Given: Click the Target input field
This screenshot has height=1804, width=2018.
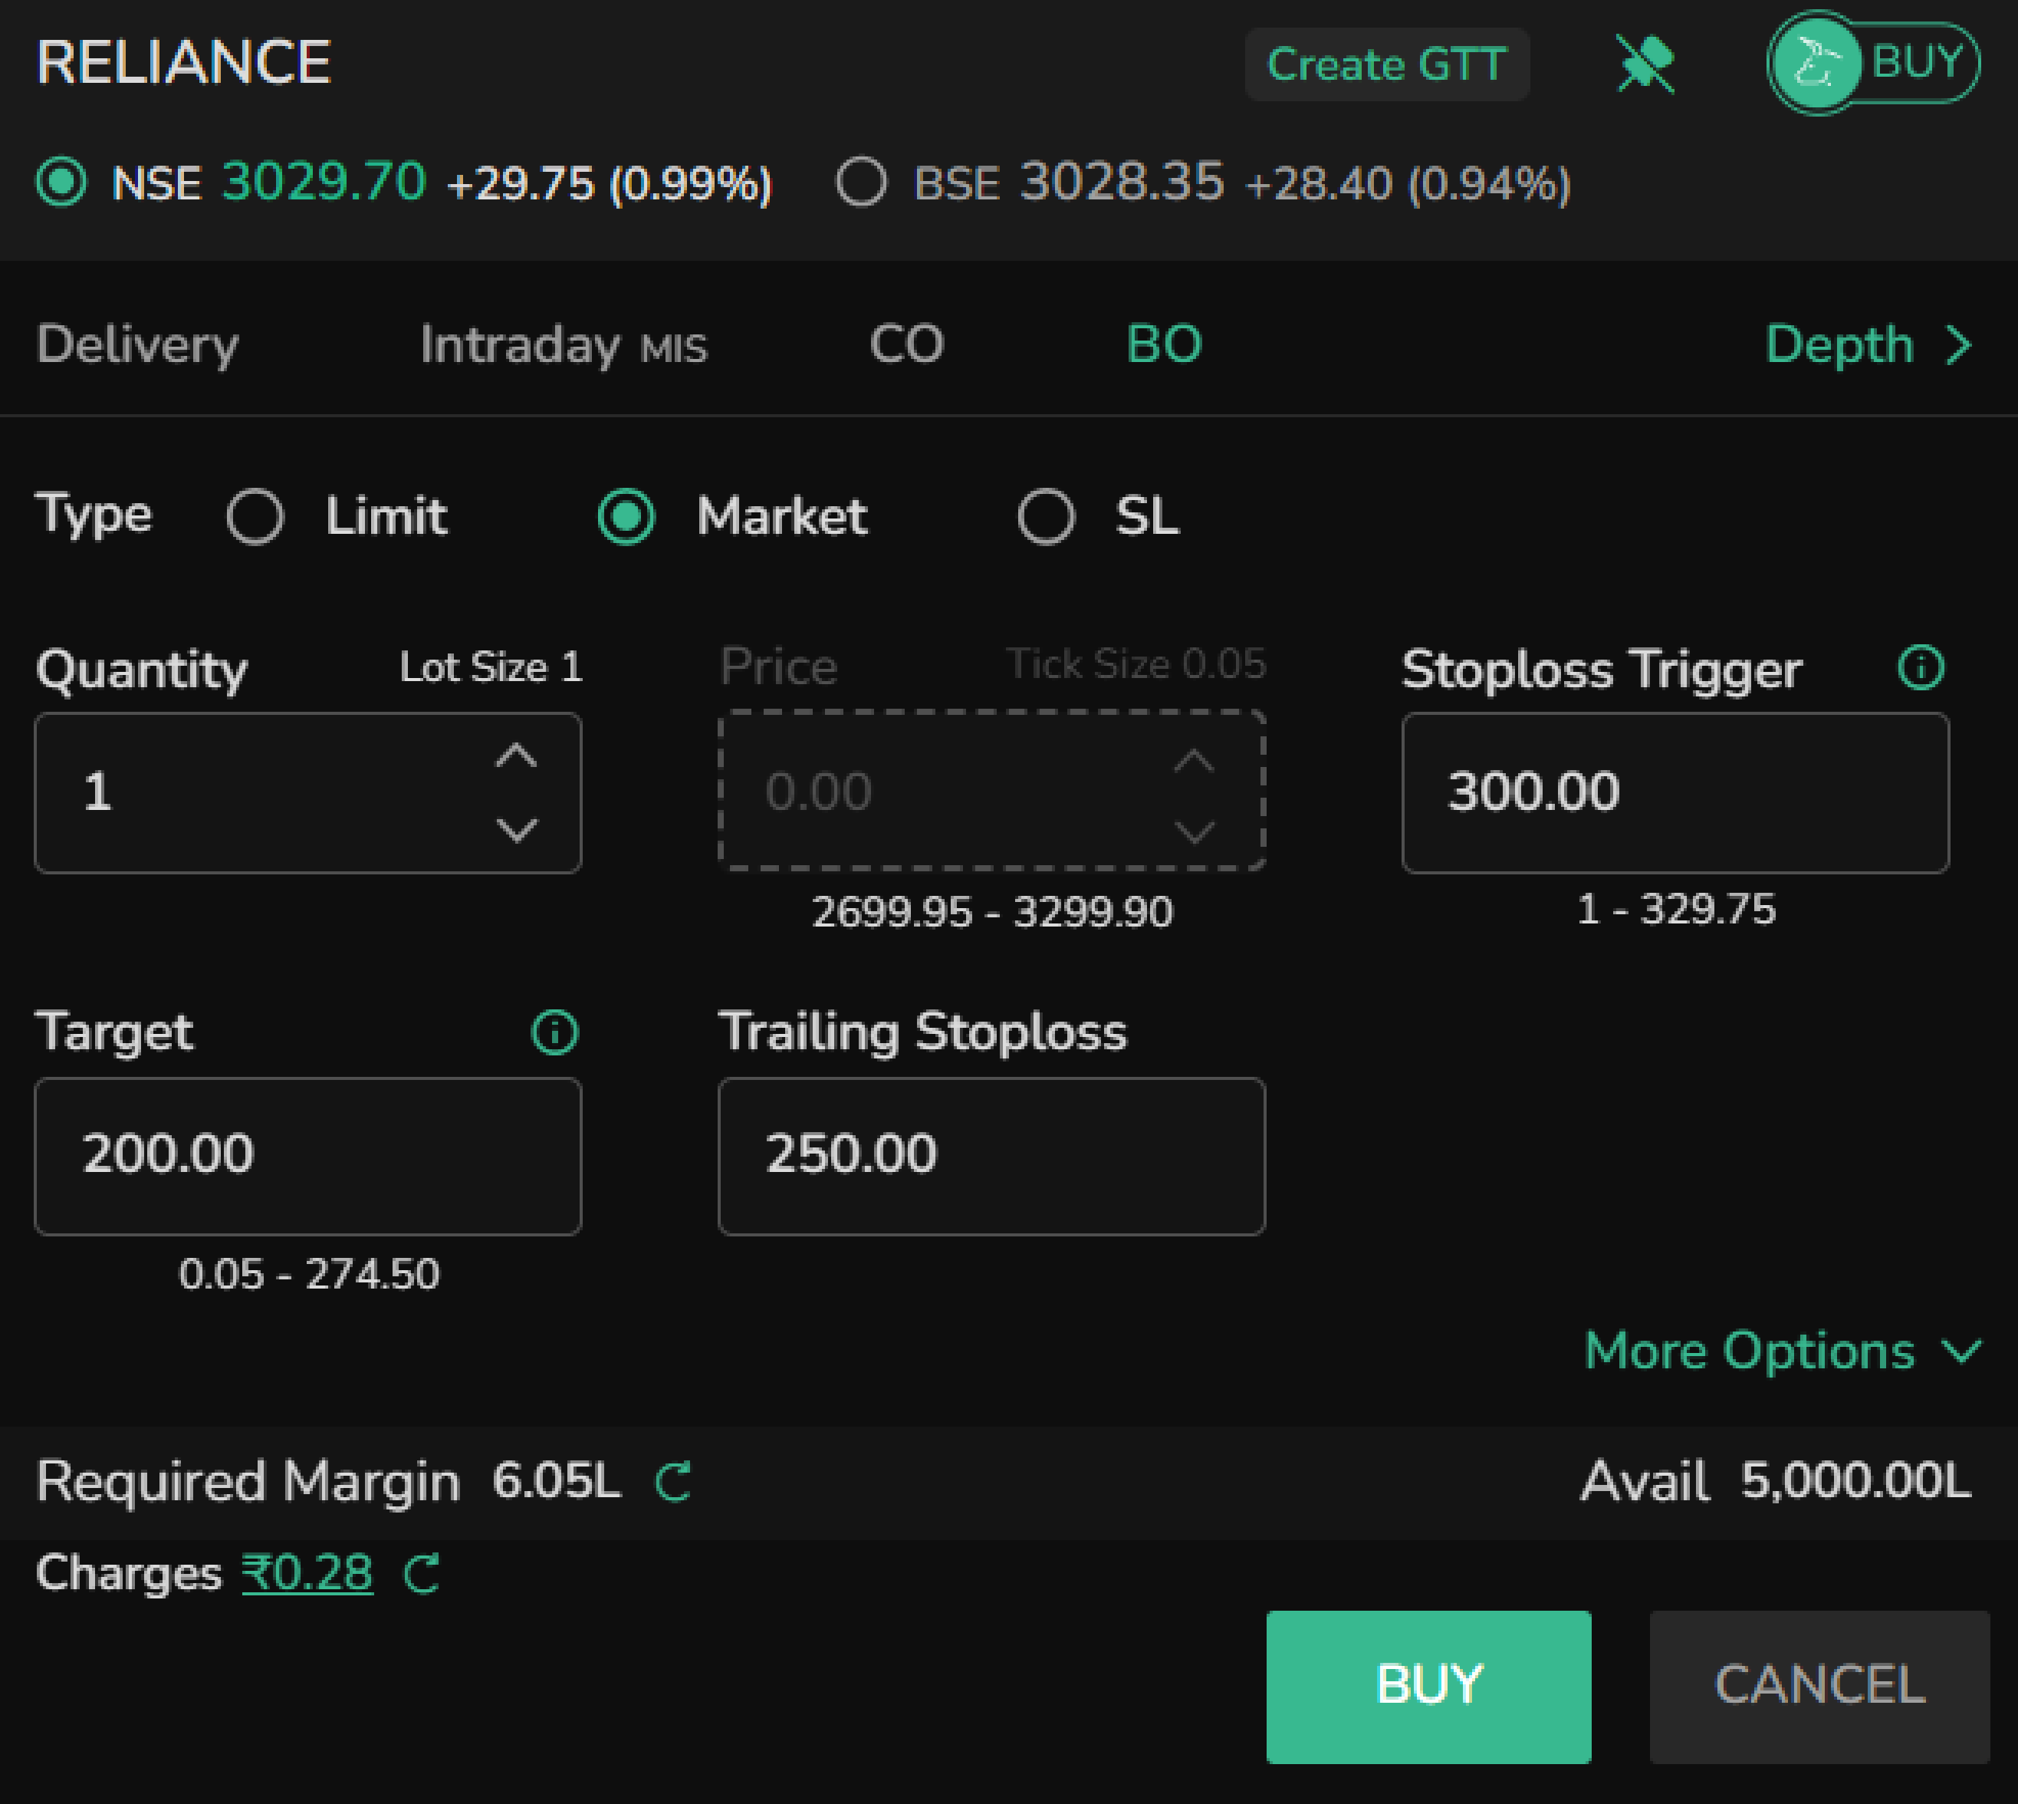Looking at the screenshot, I should click(x=308, y=1156).
